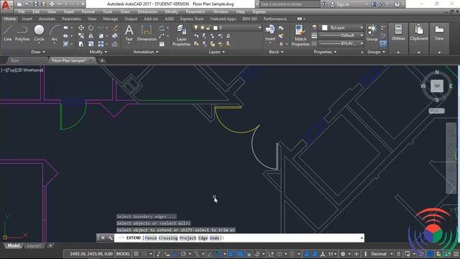Expand the Properties panel dropdown
Viewport: 460px width, 259px height.
325,52
